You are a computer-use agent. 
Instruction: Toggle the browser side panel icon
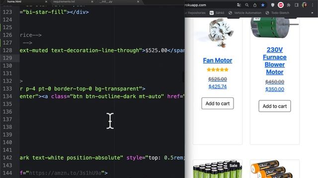(x=297, y=5)
